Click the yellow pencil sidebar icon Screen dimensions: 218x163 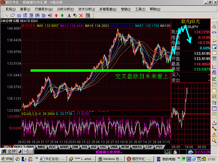(214, 128)
